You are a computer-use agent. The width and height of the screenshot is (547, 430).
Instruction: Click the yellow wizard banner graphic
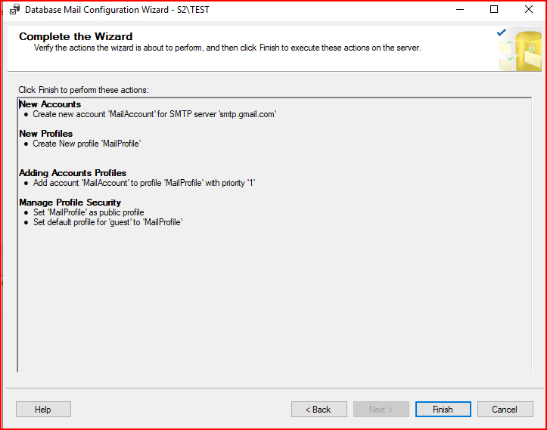(x=520, y=50)
